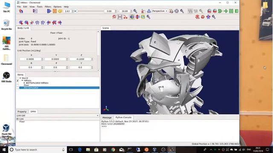Open time bar settings wrench icon
Screen dimensions: 273x153
pyautogui.click(x=135, y=11)
